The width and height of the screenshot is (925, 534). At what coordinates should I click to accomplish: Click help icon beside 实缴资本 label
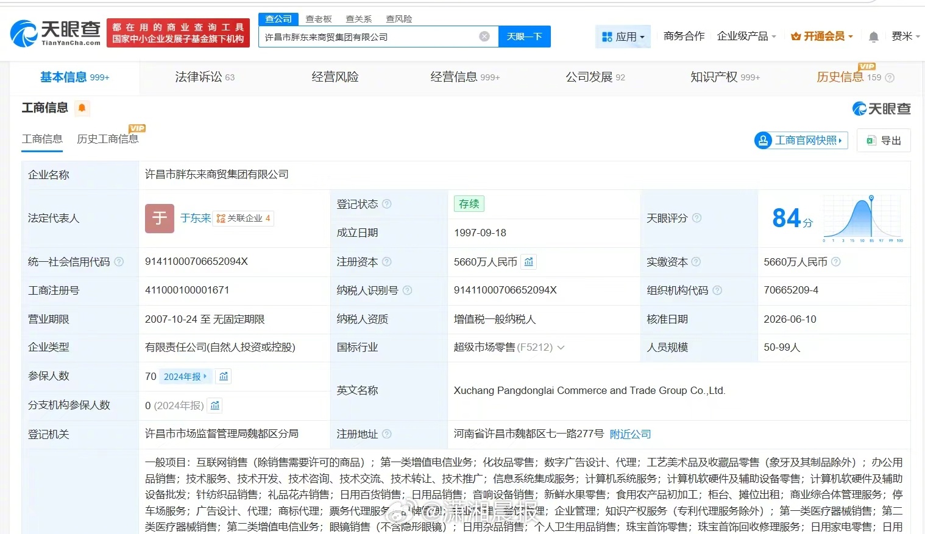point(696,262)
